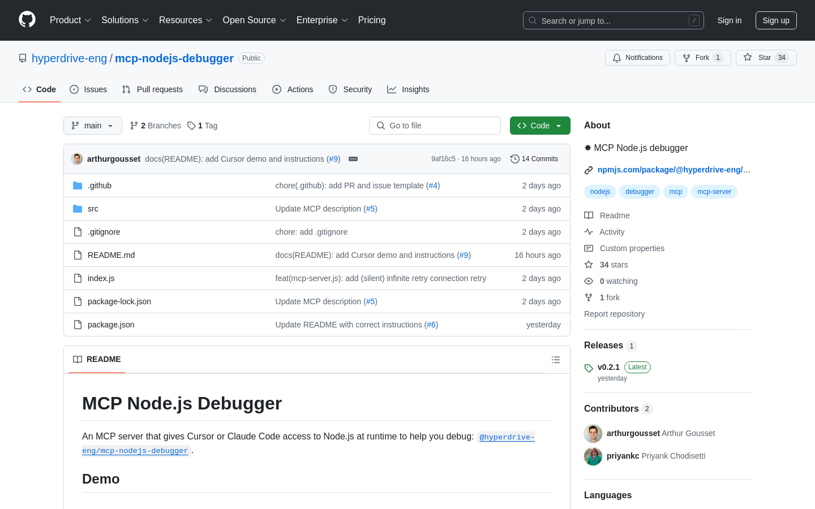Open Priyank Chodisetti contributor avatar

coord(593,456)
